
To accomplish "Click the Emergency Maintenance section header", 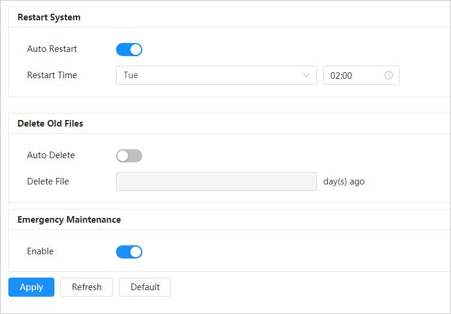I will coord(69,220).
